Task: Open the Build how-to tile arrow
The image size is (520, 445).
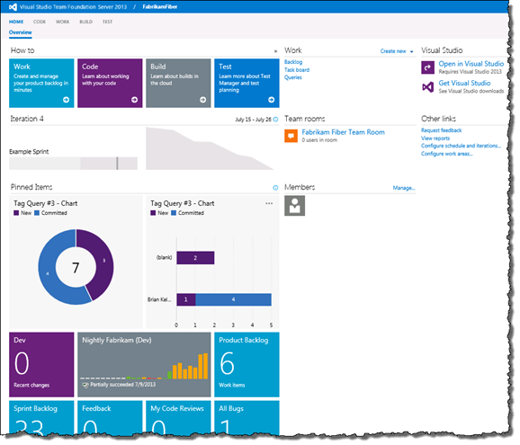Action: pos(203,100)
